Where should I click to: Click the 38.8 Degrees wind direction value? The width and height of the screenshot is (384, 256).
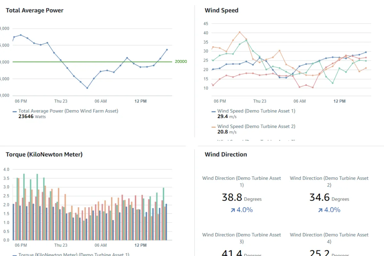[x=232, y=197]
